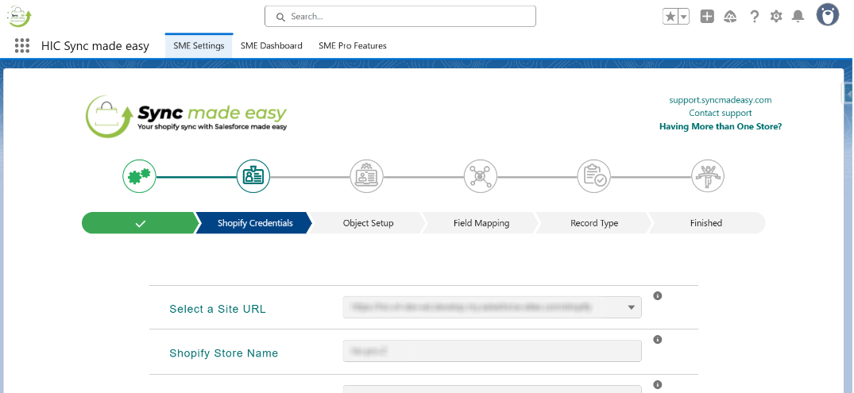
Task: Click the field mapping network step icon
Action: pyautogui.click(x=481, y=176)
